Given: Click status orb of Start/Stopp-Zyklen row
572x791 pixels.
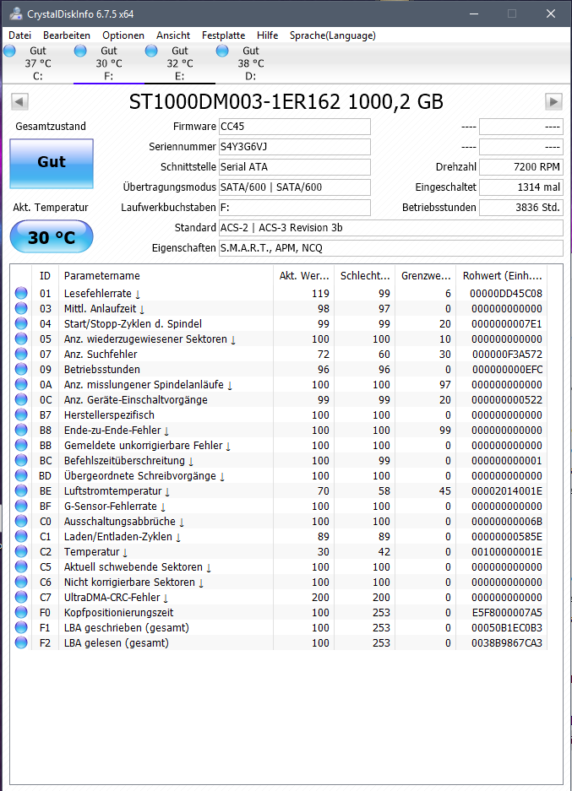Looking at the screenshot, I should click(x=21, y=323).
